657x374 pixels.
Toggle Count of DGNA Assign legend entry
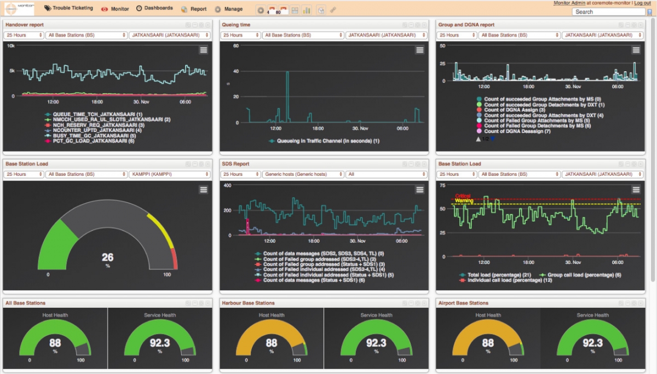click(510, 110)
